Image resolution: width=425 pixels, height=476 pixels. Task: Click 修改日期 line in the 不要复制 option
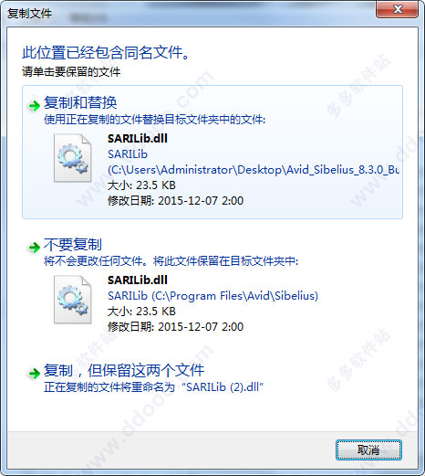pos(175,327)
